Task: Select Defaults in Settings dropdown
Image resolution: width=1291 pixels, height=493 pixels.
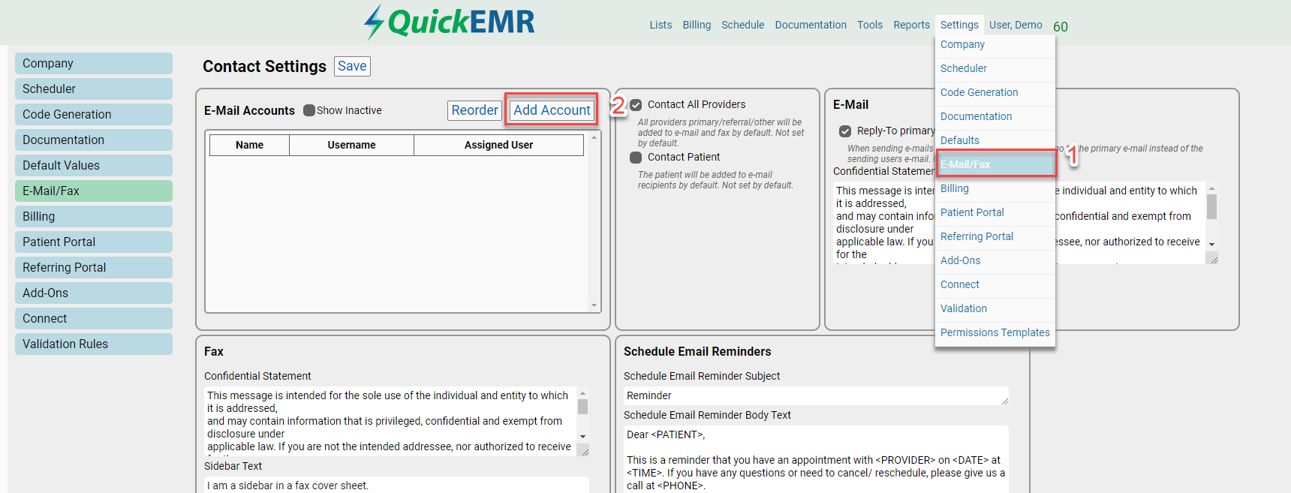Action: 995,141
